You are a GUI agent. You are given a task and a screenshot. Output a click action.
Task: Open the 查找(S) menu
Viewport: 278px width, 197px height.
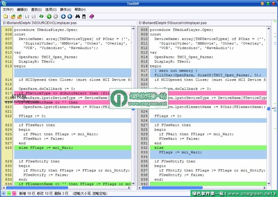(x=36, y=10)
